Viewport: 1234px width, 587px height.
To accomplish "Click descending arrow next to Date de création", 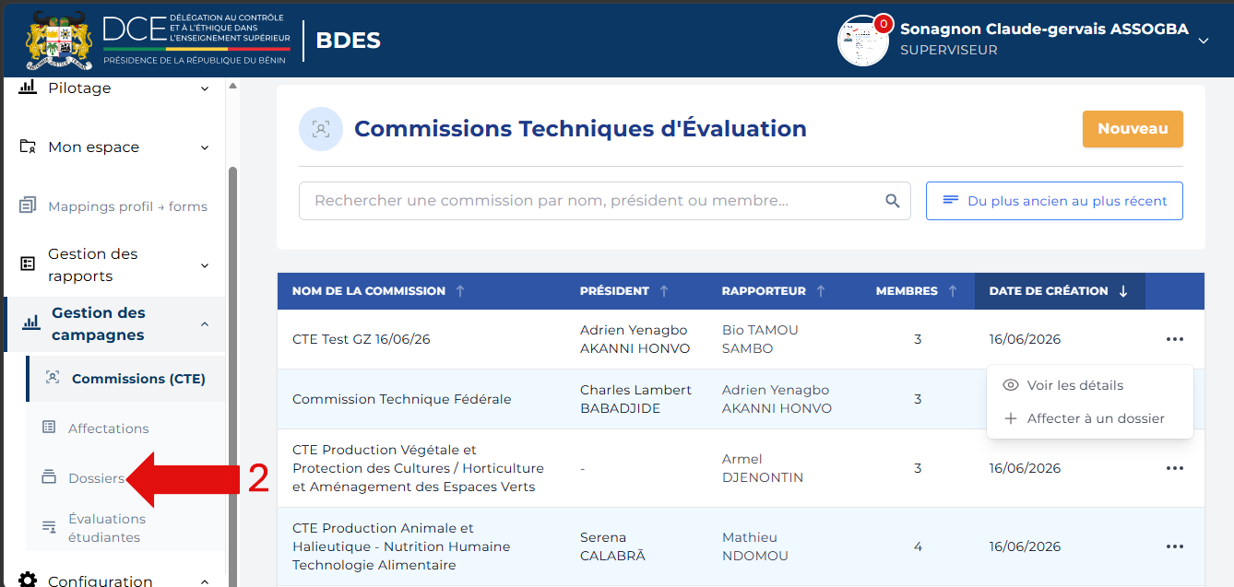I will tap(1123, 291).
